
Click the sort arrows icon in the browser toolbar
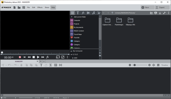click(x=164, y=13)
